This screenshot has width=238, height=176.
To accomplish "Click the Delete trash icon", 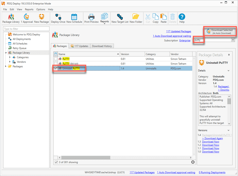I will coord(173,18).
